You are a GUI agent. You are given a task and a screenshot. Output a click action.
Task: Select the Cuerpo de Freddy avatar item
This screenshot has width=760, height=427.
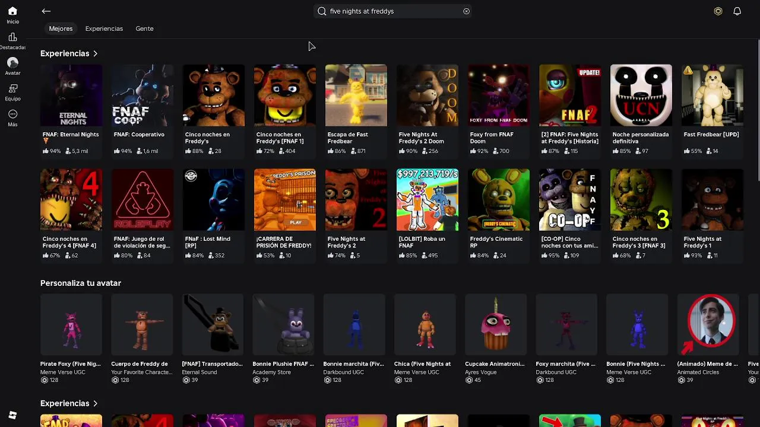(x=142, y=324)
